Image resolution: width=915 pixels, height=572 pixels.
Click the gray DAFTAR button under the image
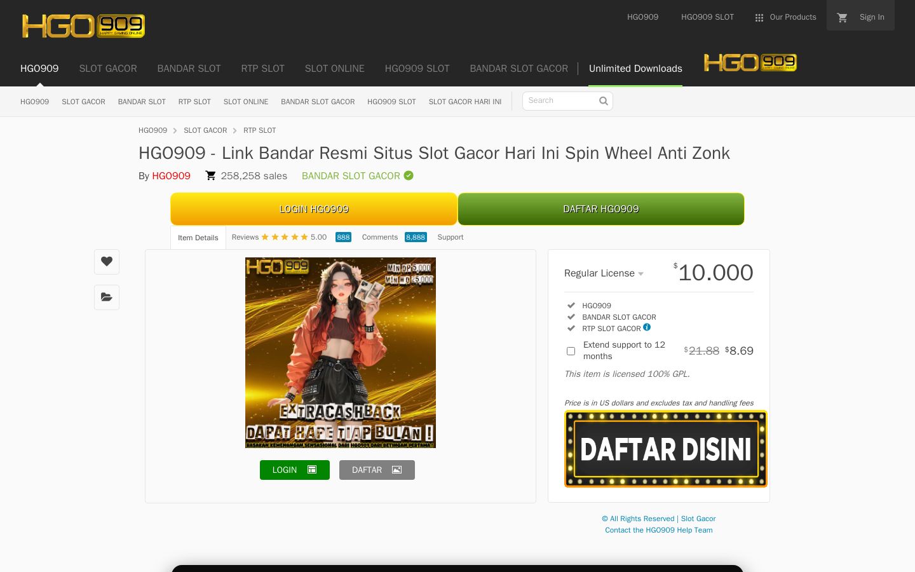coord(377,470)
